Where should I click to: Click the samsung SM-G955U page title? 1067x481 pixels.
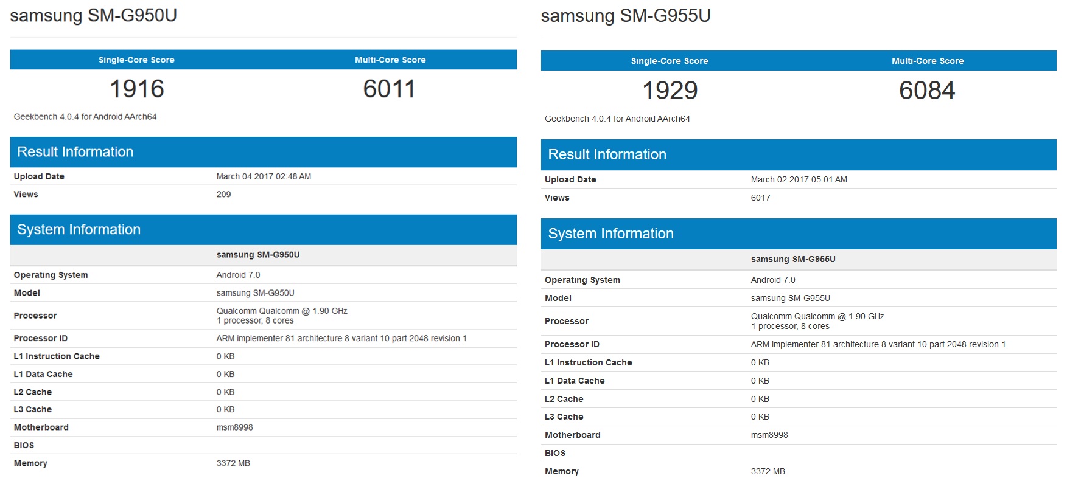(x=626, y=15)
